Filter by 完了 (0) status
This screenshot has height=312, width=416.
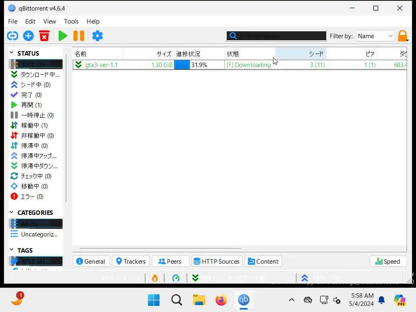(x=36, y=95)
